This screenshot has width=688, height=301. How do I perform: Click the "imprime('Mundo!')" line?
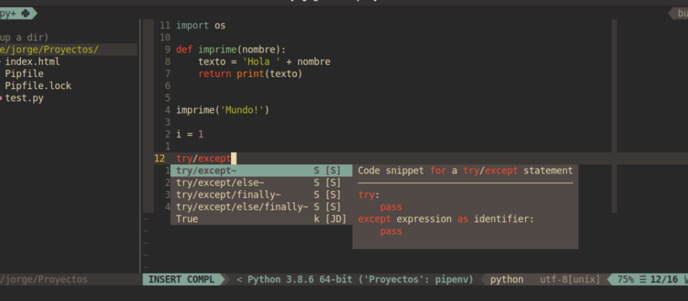coord(222,110)
